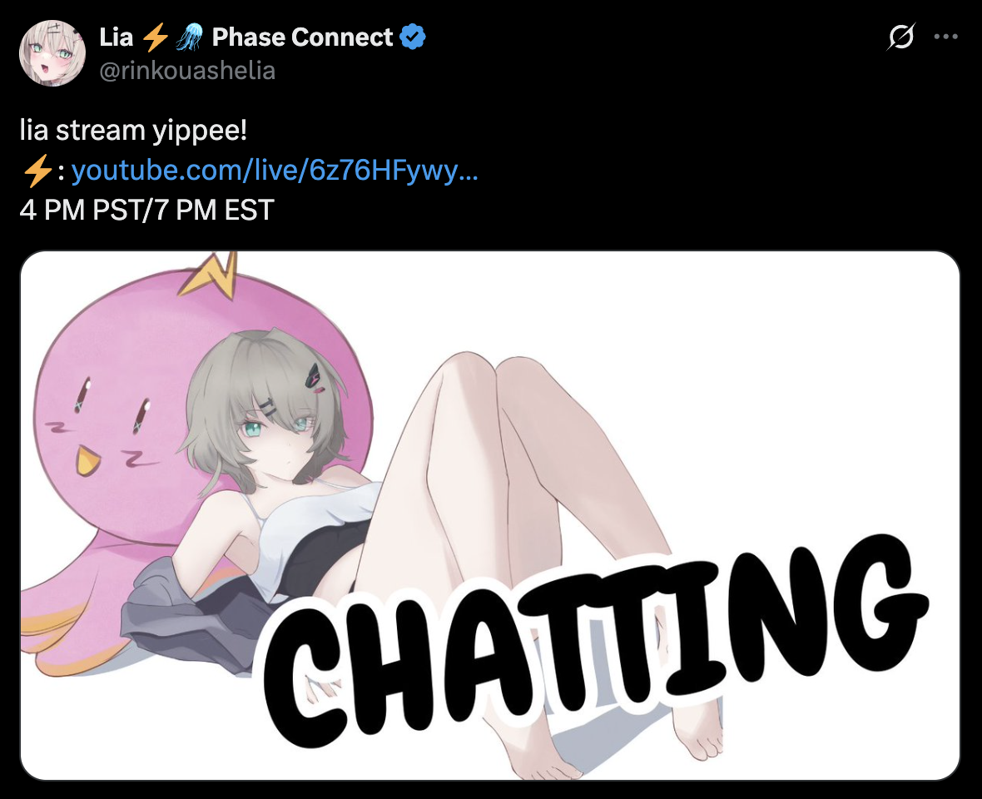Viewport: 982px width, 799px height.
Task: Click the lightning emoji before YouTube link
Action: 37,171
